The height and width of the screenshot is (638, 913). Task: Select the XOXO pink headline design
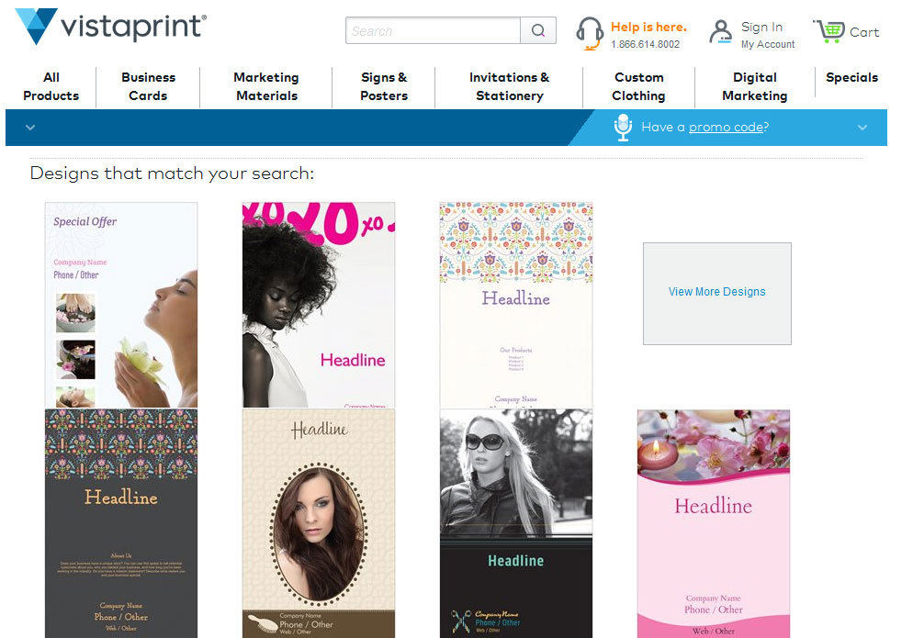[319, 305]
